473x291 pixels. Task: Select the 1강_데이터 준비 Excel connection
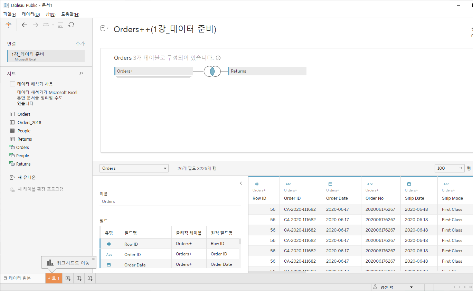(46, 56)
